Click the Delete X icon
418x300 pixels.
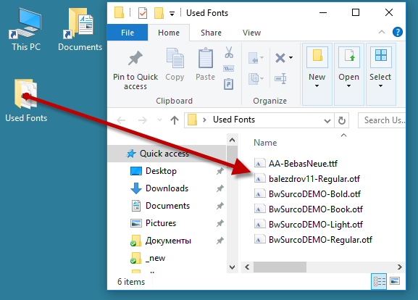tap(280, 58)
